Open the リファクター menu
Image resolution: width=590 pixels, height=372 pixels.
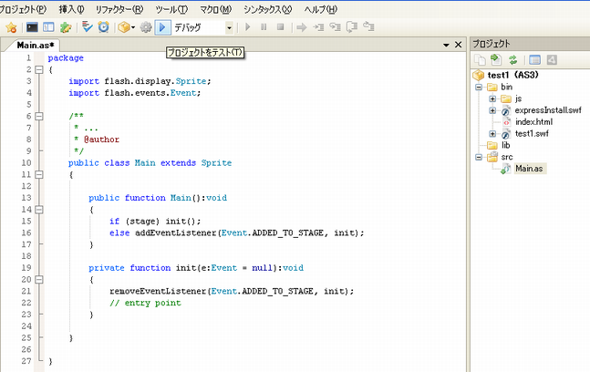(x=119, y=9)
